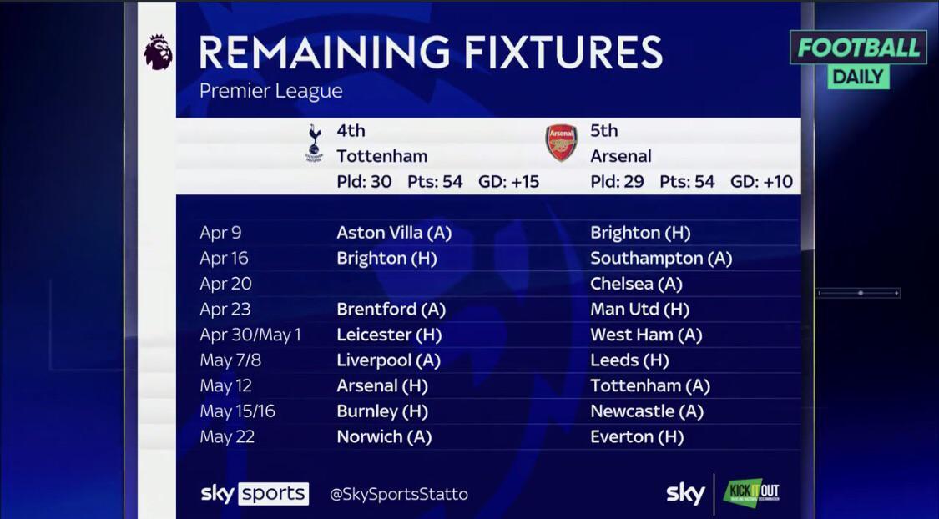Click the Premier League subtitle text
The width and height of the screenshot is (939, 519).
[x=270, y=91]
